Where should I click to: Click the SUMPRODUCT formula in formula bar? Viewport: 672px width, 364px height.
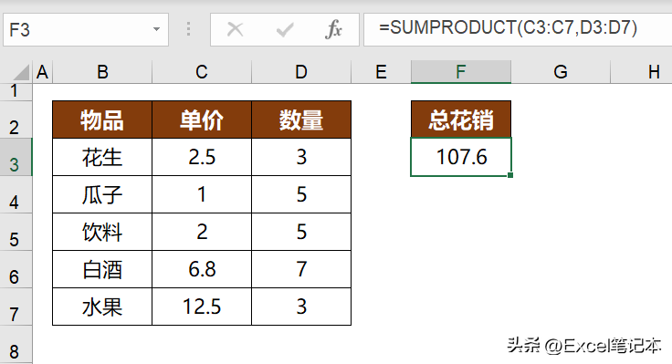pyautogui.click(x=509, y=28)
